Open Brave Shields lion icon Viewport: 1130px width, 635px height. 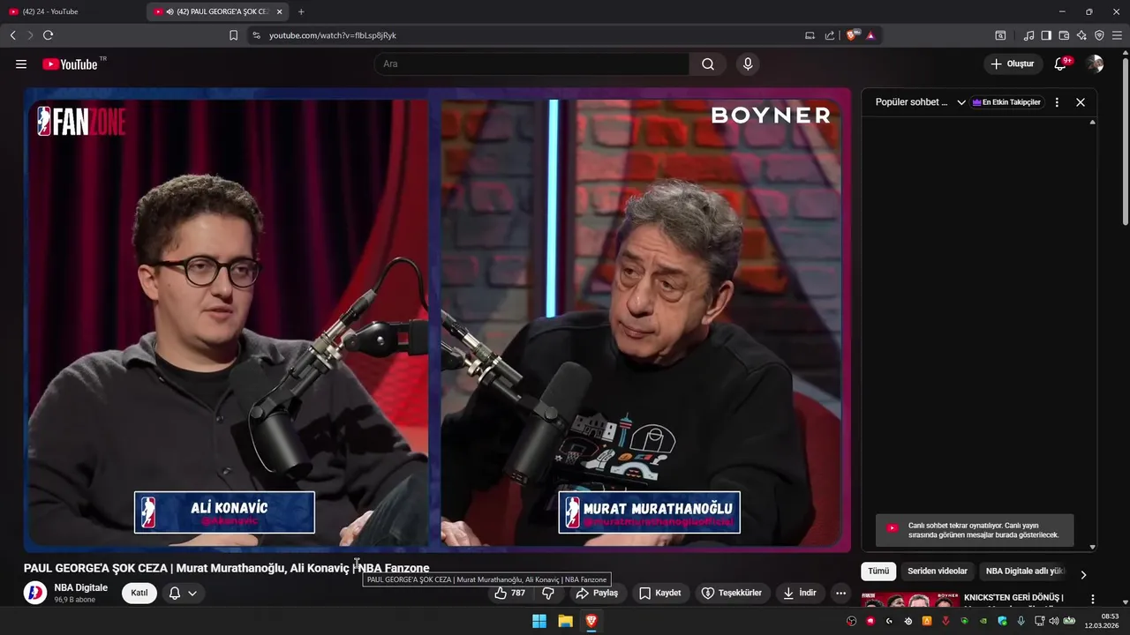point(852,35)
